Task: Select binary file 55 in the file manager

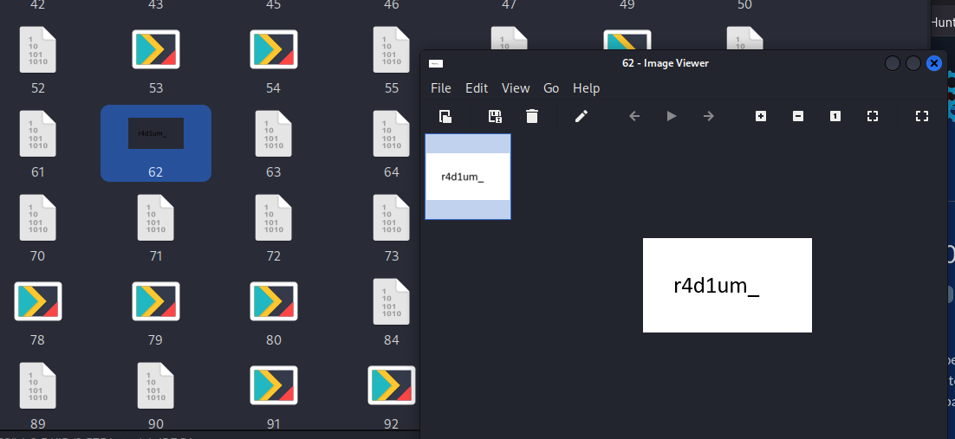Action: [x=392, y=60]
